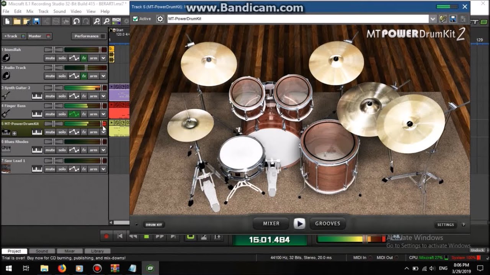Click the automation icon on the Finger Bass track

[x=74, y=114]
